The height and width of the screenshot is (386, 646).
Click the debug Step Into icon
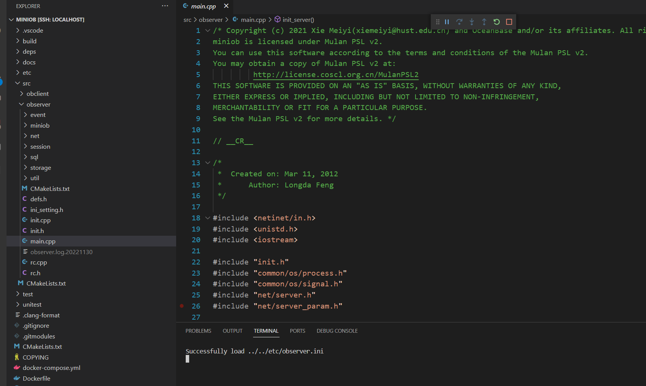(472, 22)
